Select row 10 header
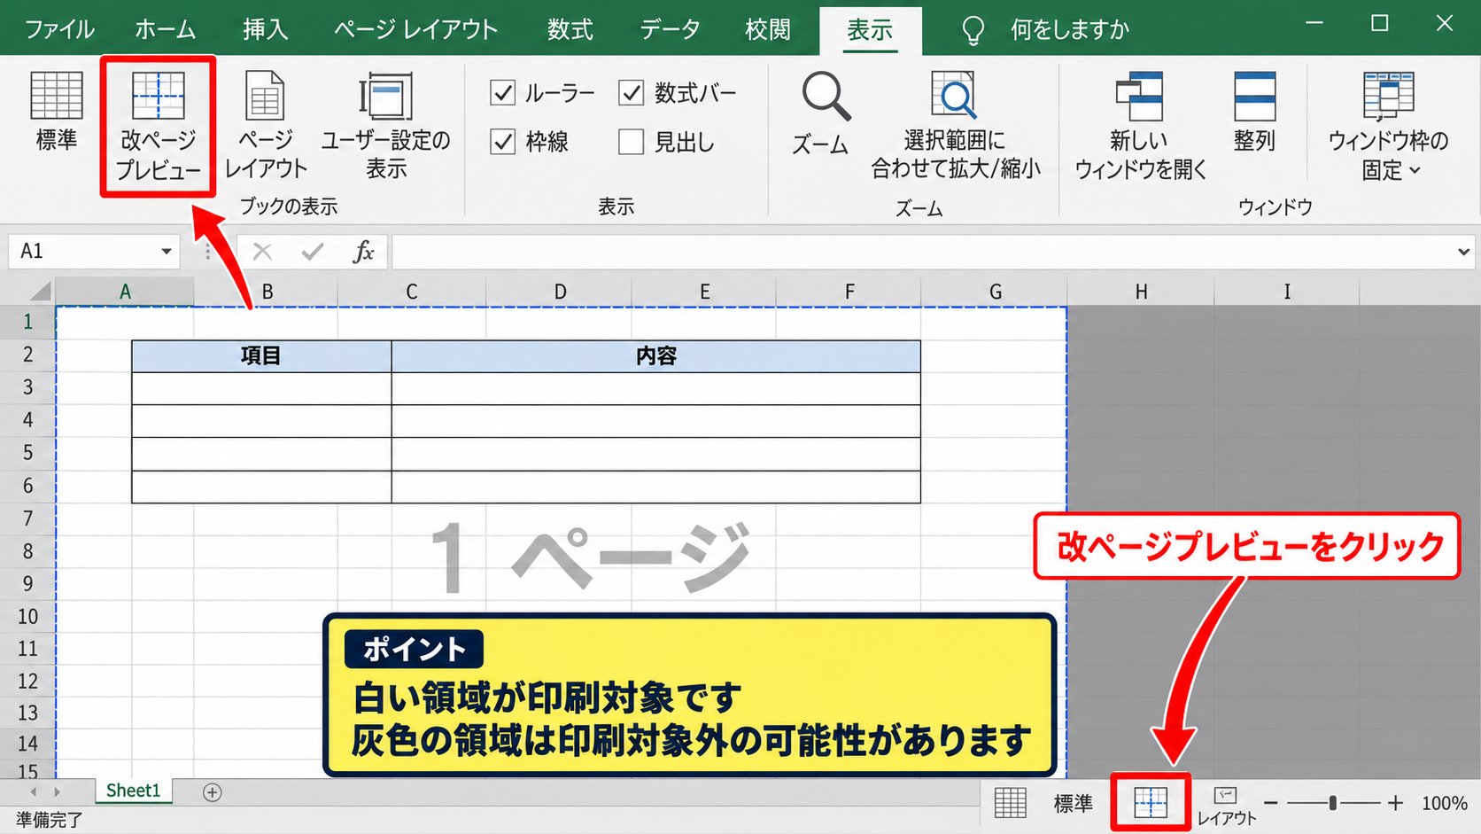The width and height of the screenshot is (1481, 834). point(27,617)
